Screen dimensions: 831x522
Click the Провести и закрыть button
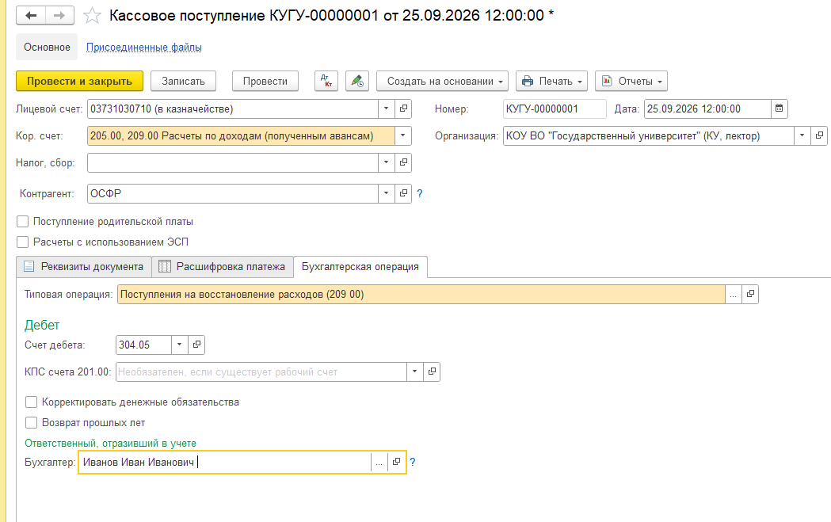79,81
